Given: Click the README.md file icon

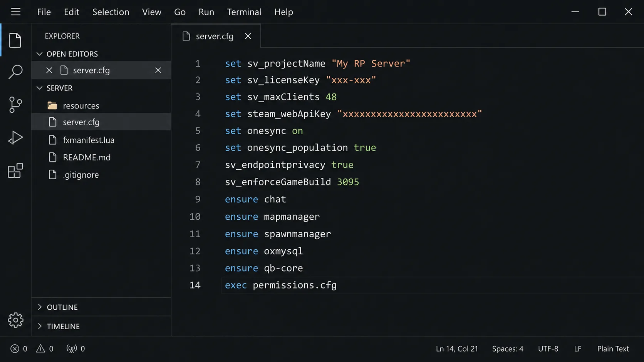Looking at the screenshot, I should tap(52, 157).
